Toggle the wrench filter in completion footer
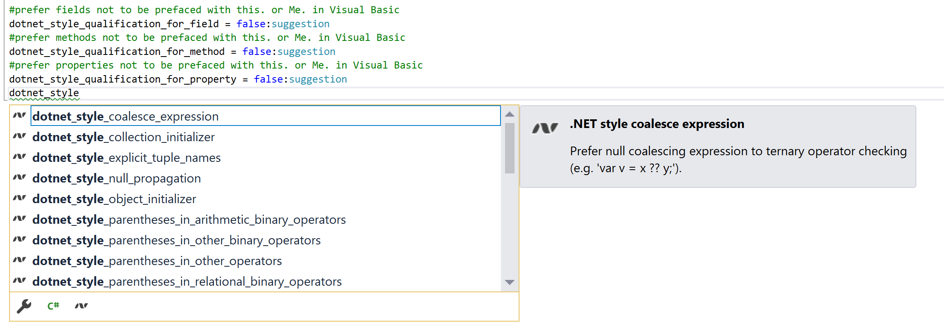The height and width of the screenshot is (334, 944). [24, 306]
